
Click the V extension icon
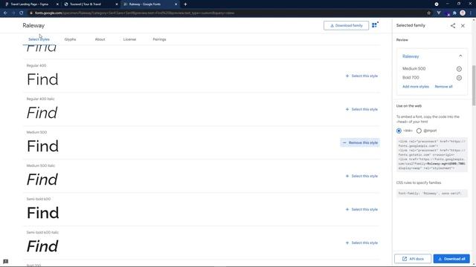[439, 13]
